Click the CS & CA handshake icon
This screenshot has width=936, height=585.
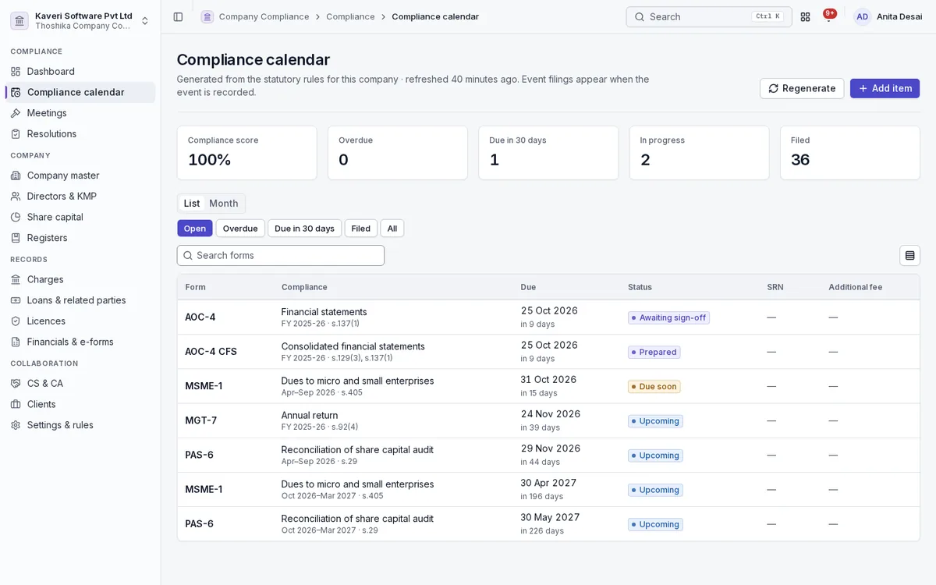[16, 384]
